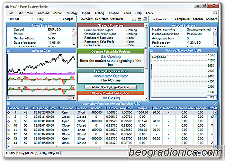Click the price chart in Indicator Chart
The image size is (225, 162).
pos(41,64)
